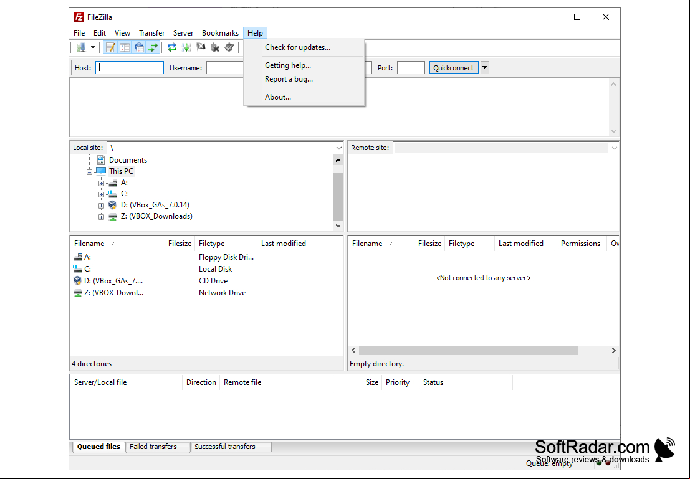
Task: Open the Transfer menu
Action: tap(152, 33)
